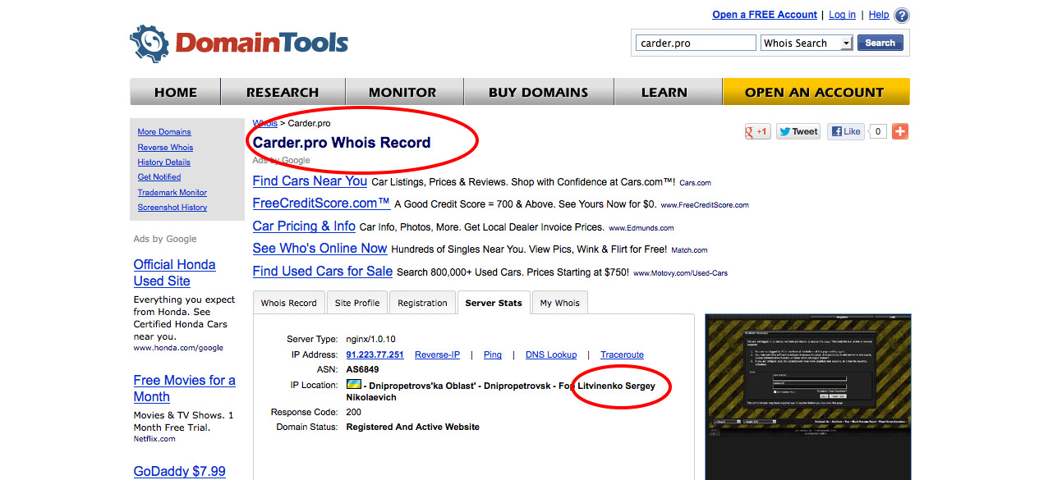Open the Screenshot History sidebar link

(x=172, y=208)
